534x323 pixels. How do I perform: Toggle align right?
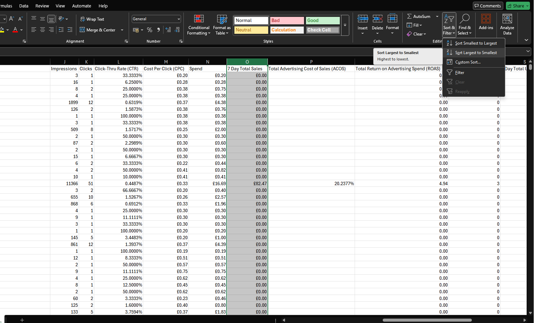click(x=51, y=30)
